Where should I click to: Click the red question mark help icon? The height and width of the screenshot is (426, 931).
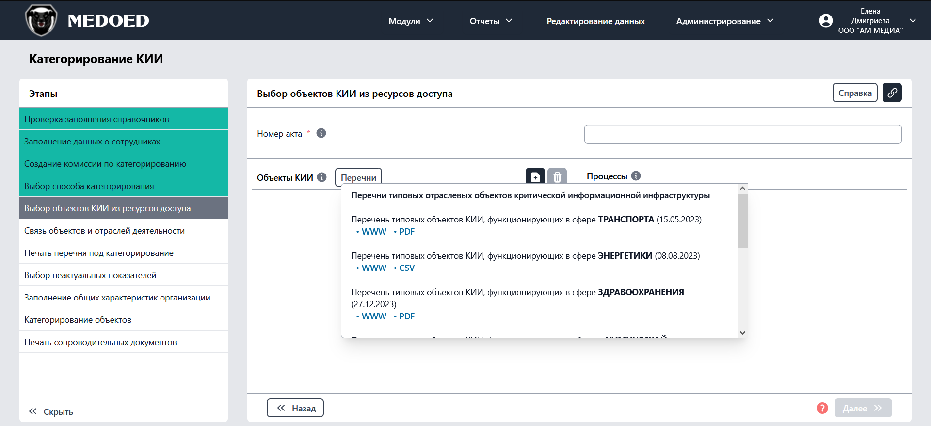pyautogui.click(x=822, y=408)
